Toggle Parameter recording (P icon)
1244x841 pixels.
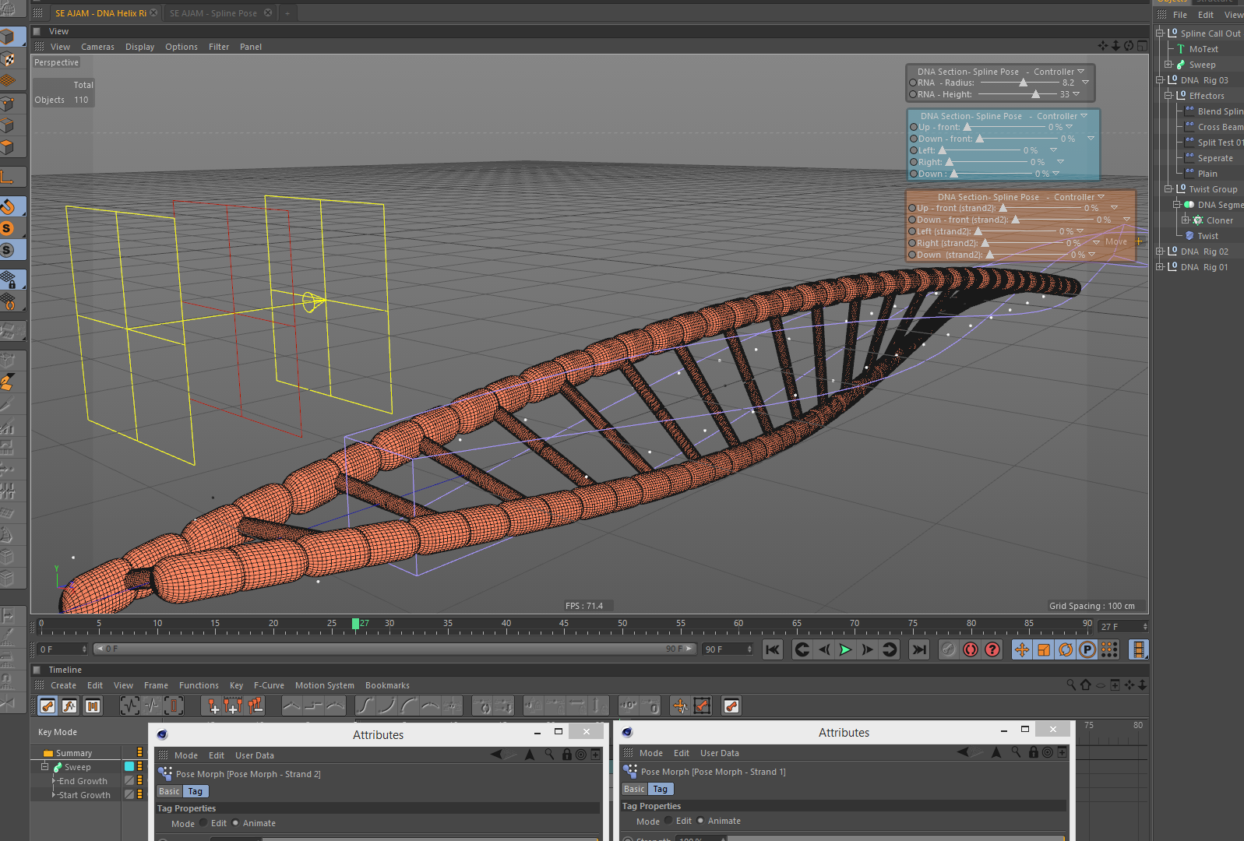point(1087,649)
